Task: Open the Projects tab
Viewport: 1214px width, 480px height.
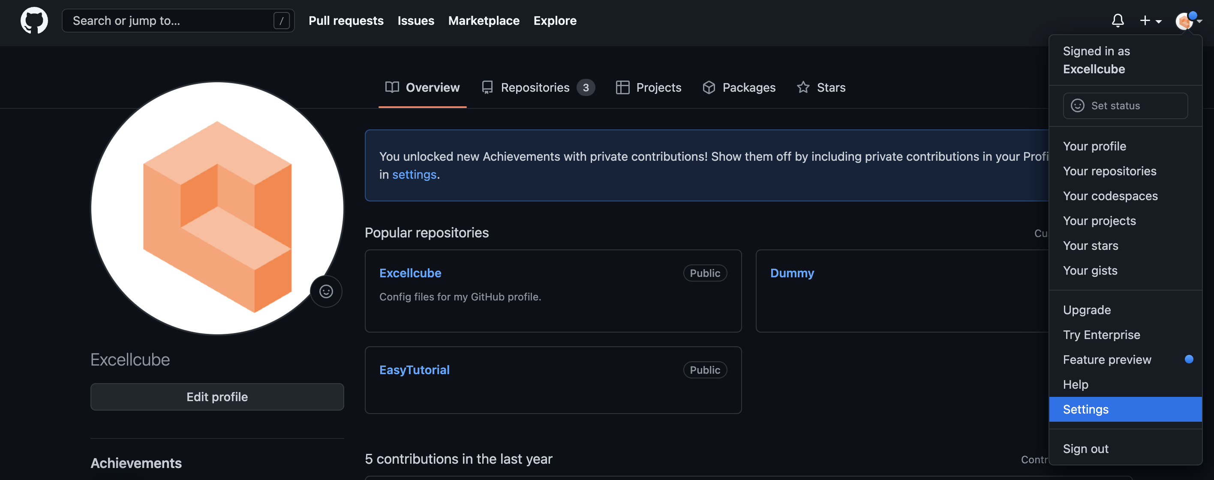Action: (649, 87)
